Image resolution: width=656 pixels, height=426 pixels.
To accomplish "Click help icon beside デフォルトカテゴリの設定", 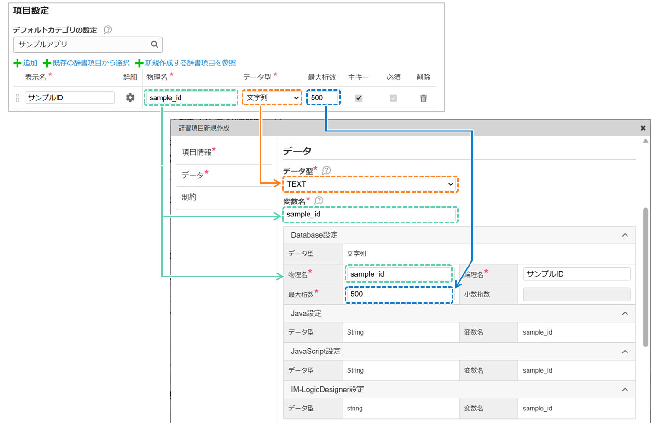I will point(108,30).
